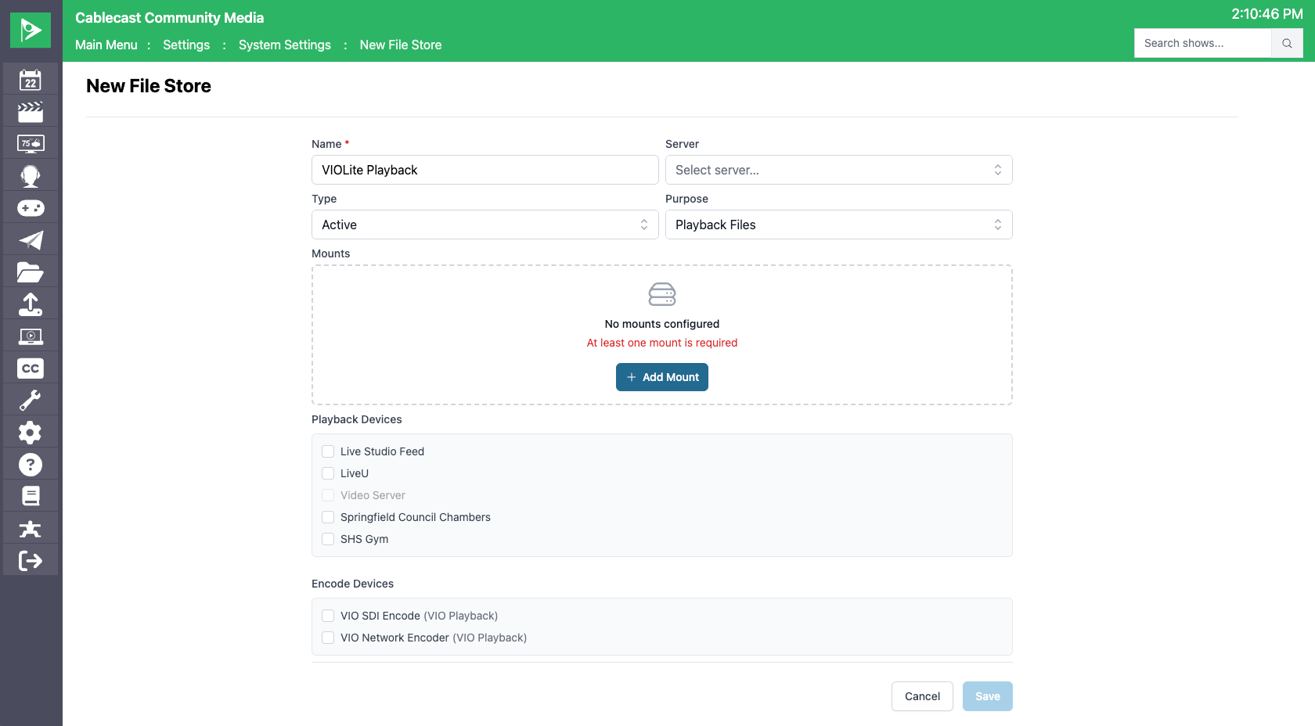Click the Add Mount button
Image resolution: width=1315 pixels, height=726 pixels.
[662, 377]
